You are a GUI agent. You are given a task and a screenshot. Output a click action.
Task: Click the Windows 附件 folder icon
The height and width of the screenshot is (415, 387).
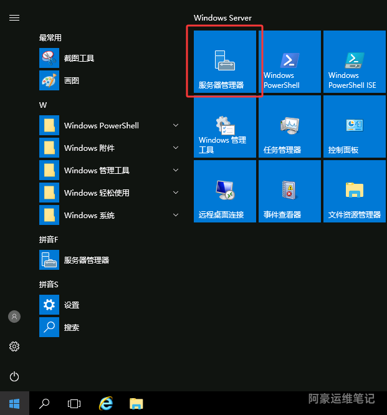click(49, 148)
